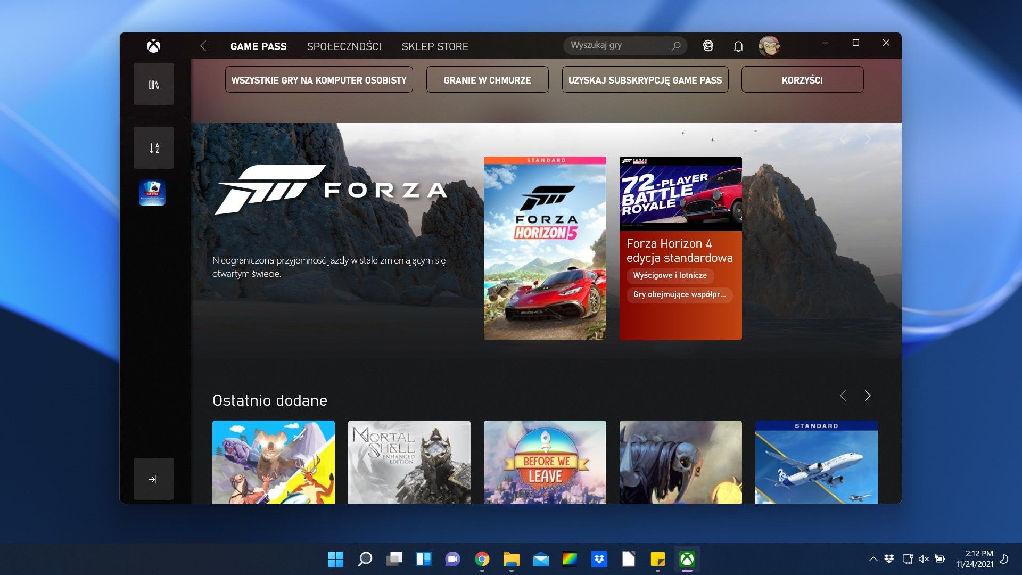The width and height of the screenshot is (1022, 575).
Task: Launch Google Chrome from taskbar
Action: point(482,559)
